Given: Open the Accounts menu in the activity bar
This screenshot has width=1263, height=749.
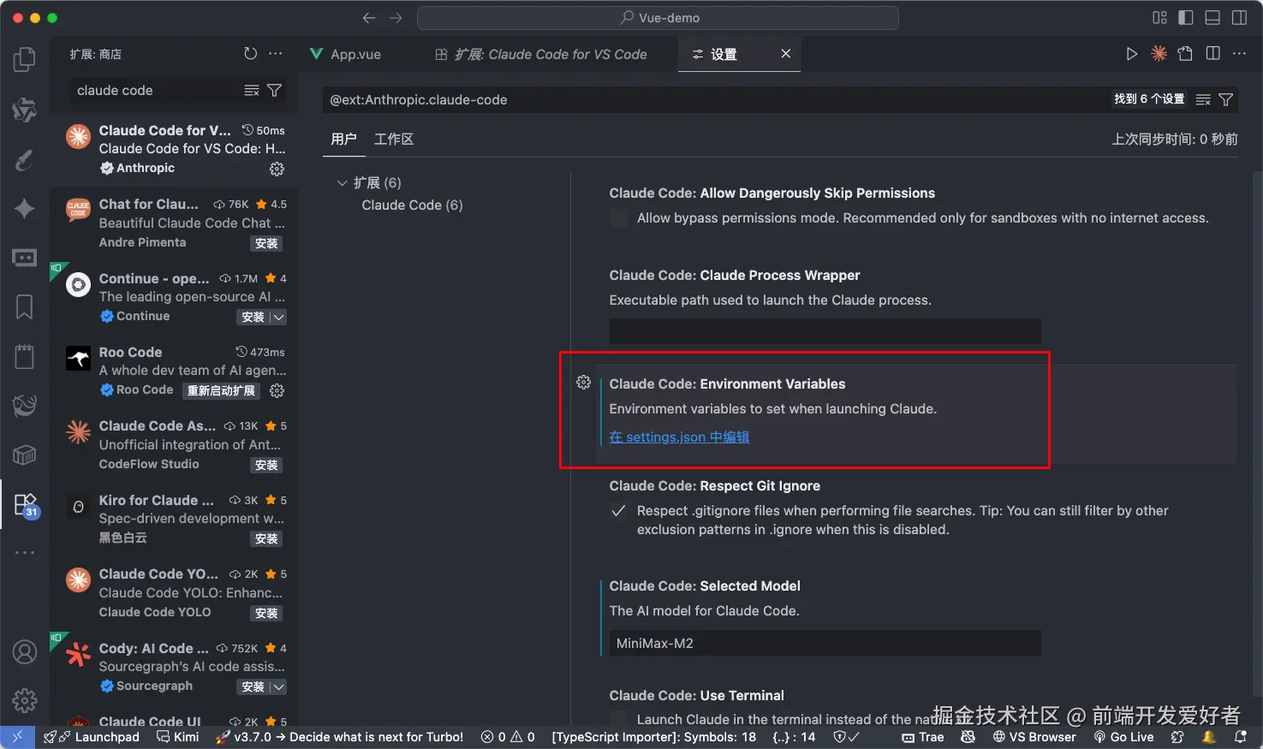Looking at the screenshot, I should 25,652.
